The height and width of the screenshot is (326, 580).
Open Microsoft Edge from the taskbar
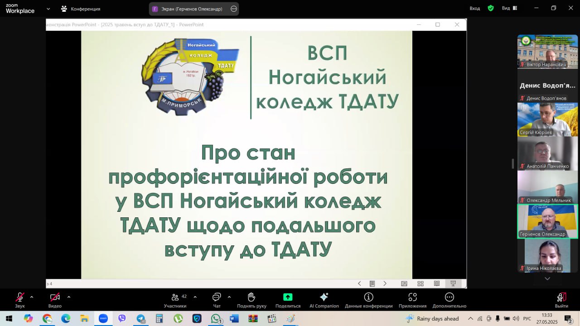[66, 318]
